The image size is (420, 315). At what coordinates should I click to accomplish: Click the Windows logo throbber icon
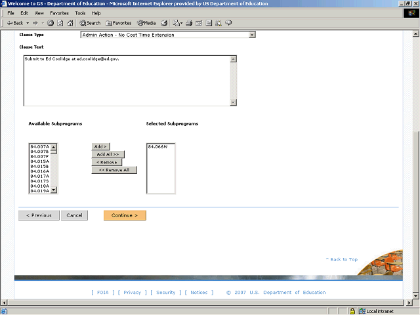click(x=411, y=13)
